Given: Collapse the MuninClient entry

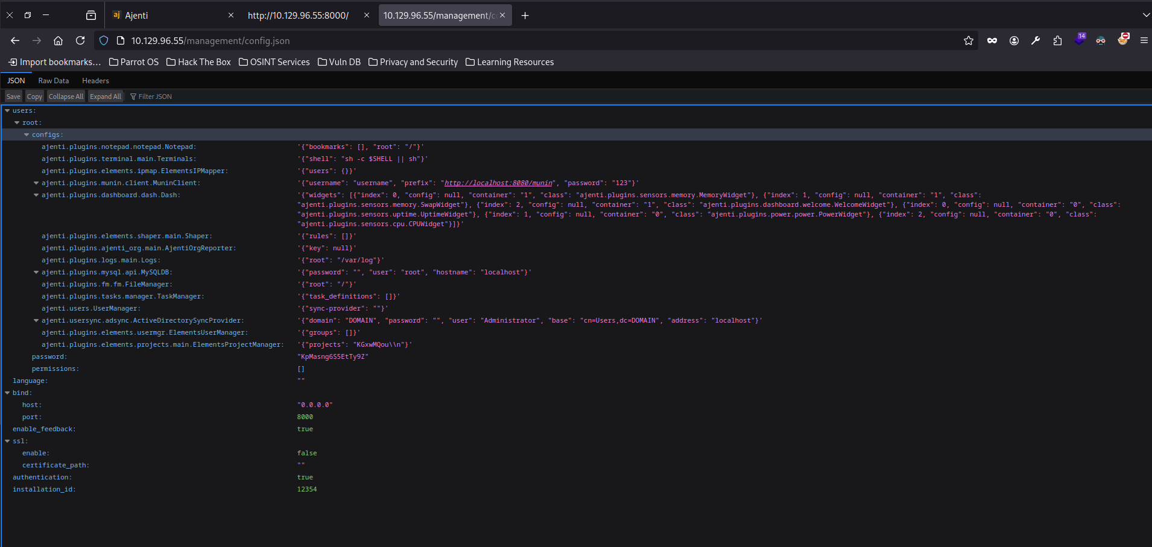Looking at the screenshot, I should point(36,183).
